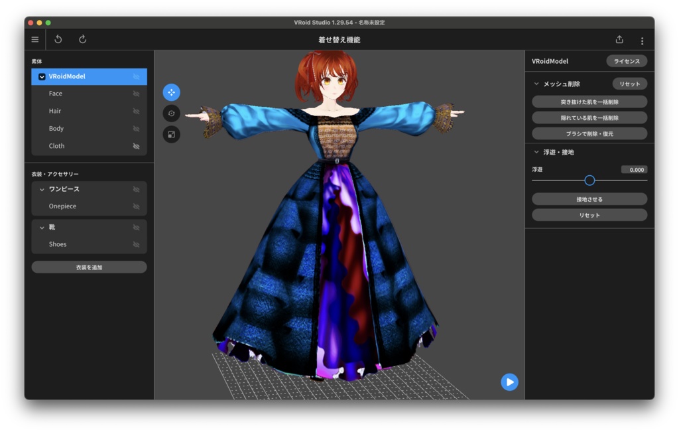Click リセット below 接地させる
This screenshot has width=679, height=432.
pyautogui.click(x=589, y=216)
